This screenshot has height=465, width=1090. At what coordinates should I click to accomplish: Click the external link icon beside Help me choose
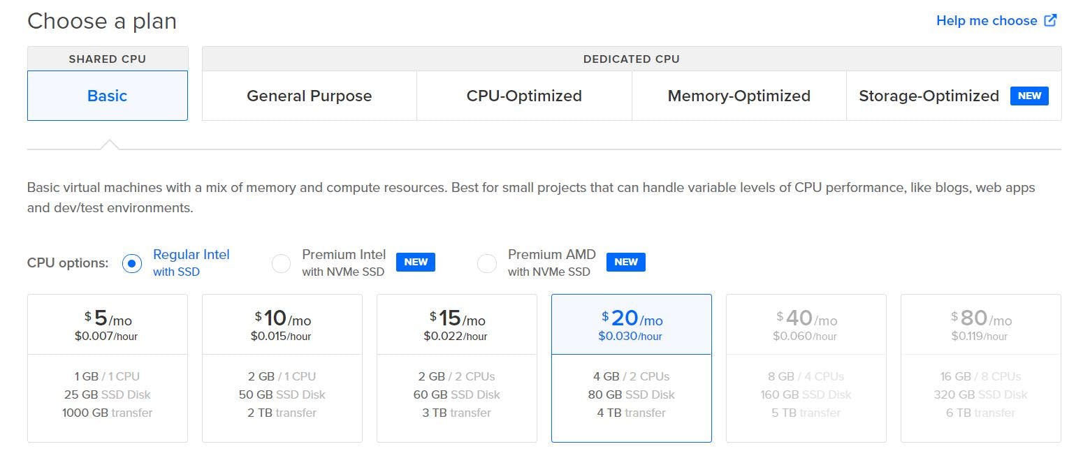coord(1050,20)
